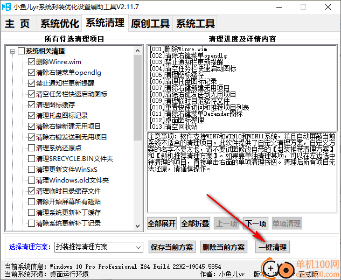Select log entry [003]禁止通知栏更新提醒
The image size is (341, 280).
(186, 62)
